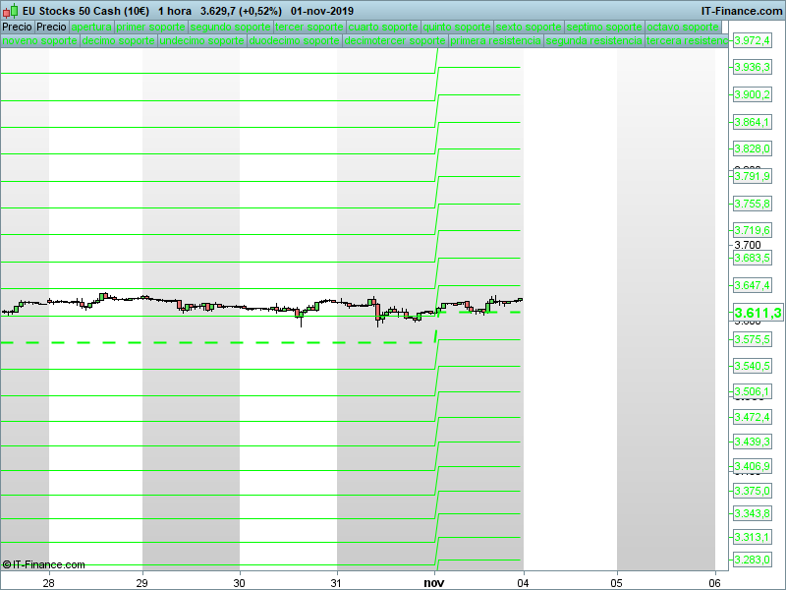Click the 3.683,5 price level label
Image resolution: width=786 pixels, height=590 pixels.
click(x=752, y=258)
